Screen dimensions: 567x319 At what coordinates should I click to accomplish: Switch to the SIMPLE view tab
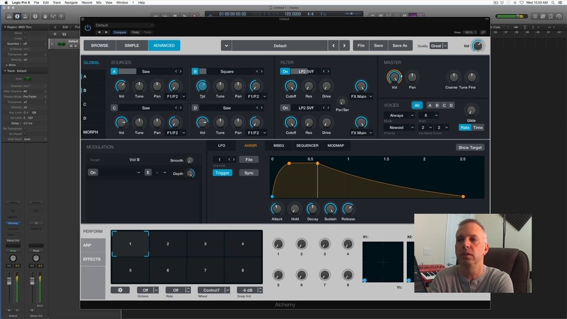click(132, 45)
